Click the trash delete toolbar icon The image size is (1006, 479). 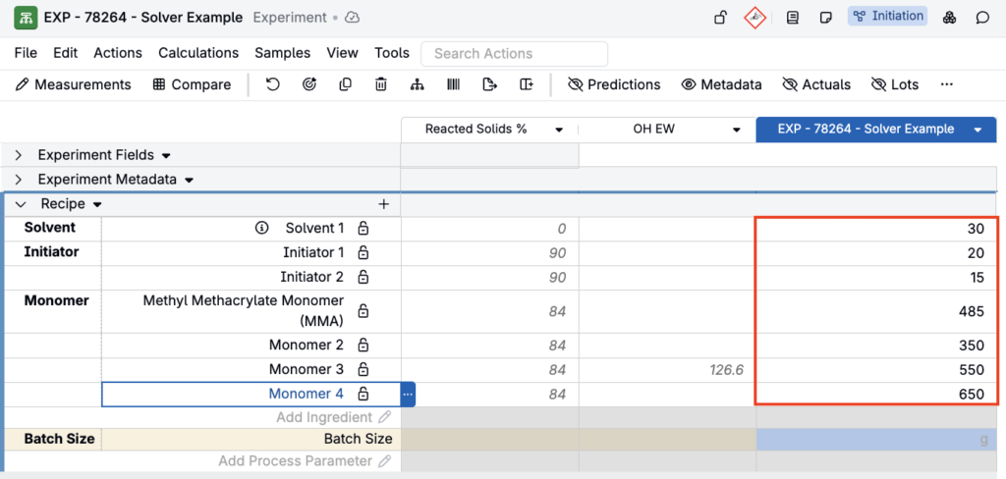(x=381, y=84)
